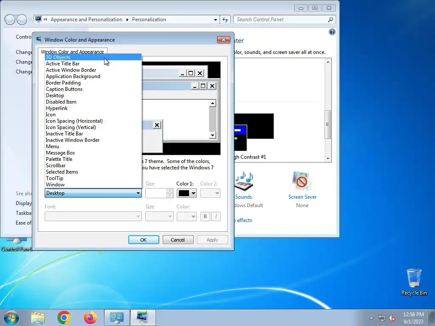Pick Active Window Border list entry
Screen dimensions: 435x326
click(93, 70)
